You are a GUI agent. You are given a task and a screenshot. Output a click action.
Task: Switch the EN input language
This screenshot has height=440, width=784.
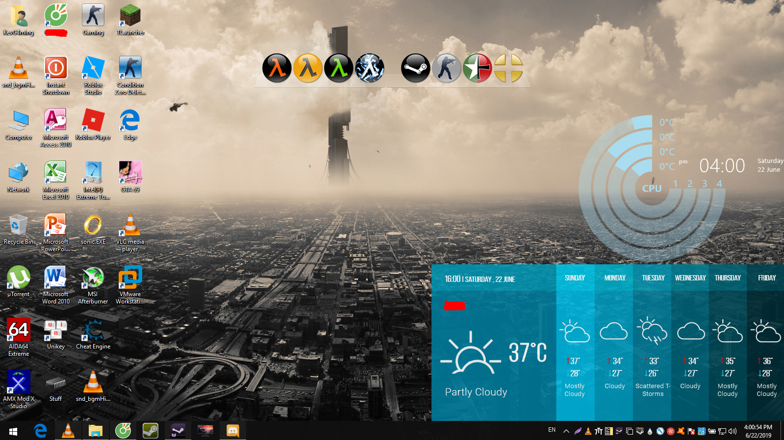pos(552,430)
